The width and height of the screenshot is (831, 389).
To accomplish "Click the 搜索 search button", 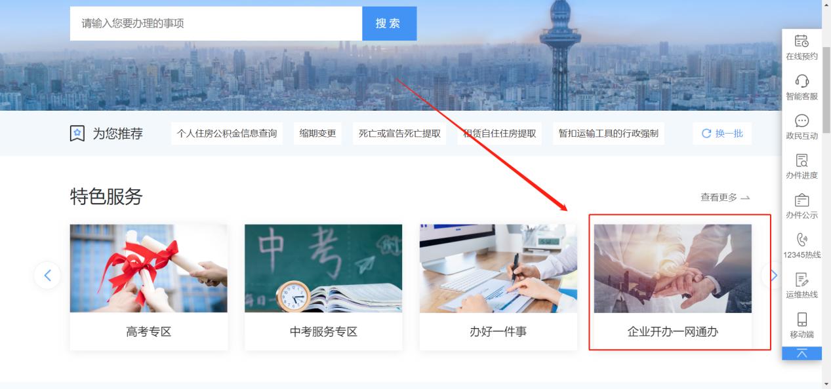I will coord(389,24).
